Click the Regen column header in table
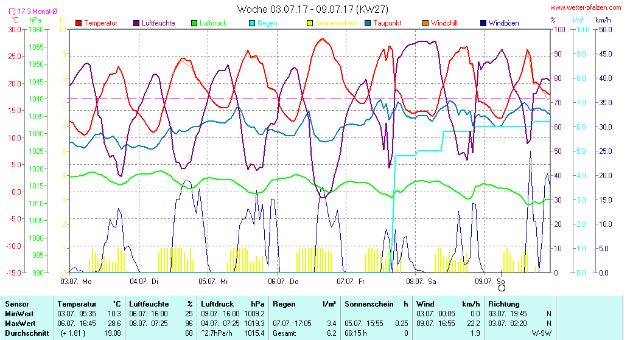 (x=284, y=304)
